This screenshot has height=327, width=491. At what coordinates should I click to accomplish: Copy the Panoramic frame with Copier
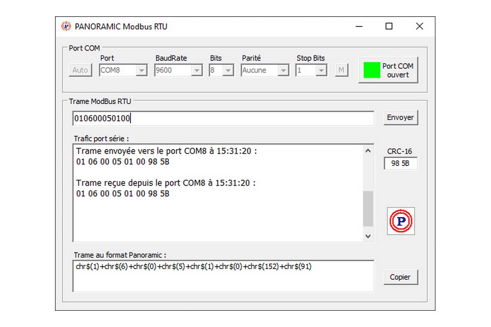pos(401,277)
